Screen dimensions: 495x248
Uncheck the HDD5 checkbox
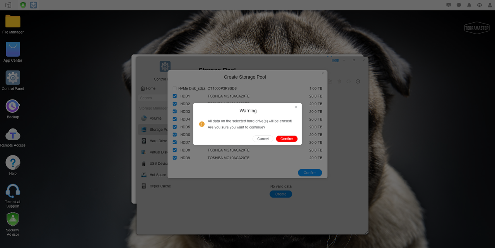pos(175,127)
